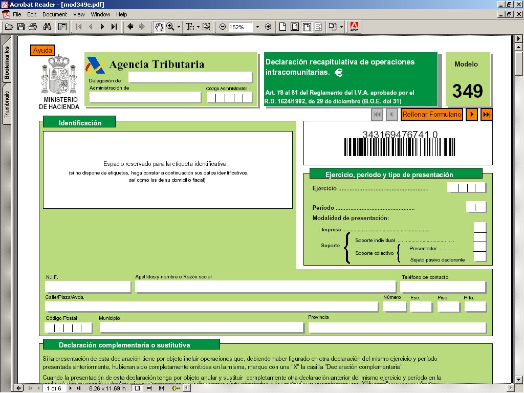Expand the text select tool dropdown arrow
Screen dimensions: 524x393
[198, 27]
